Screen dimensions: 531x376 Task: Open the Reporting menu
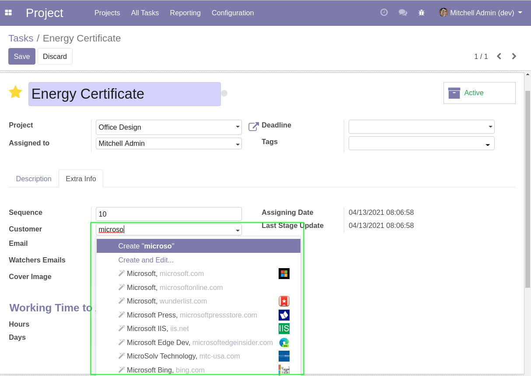point(185,13)
